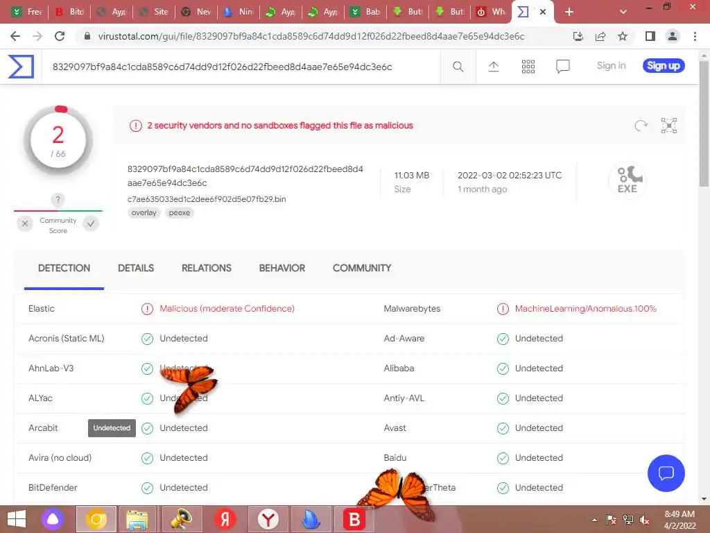Open the COMMUNITY tab
The image size is (710, 533).
362,268
